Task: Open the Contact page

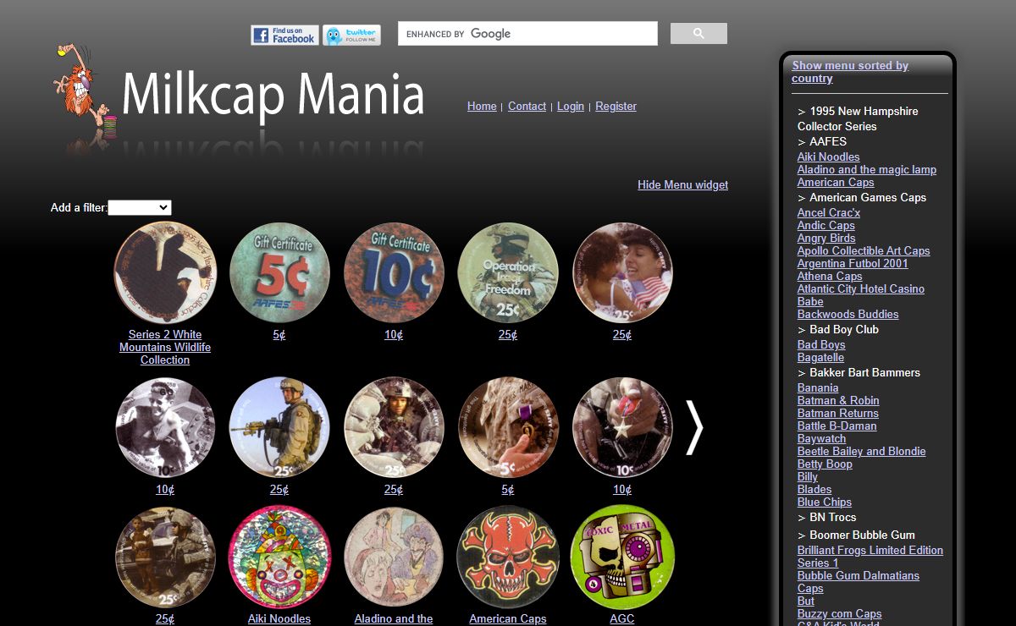Action: coord(527,106)
